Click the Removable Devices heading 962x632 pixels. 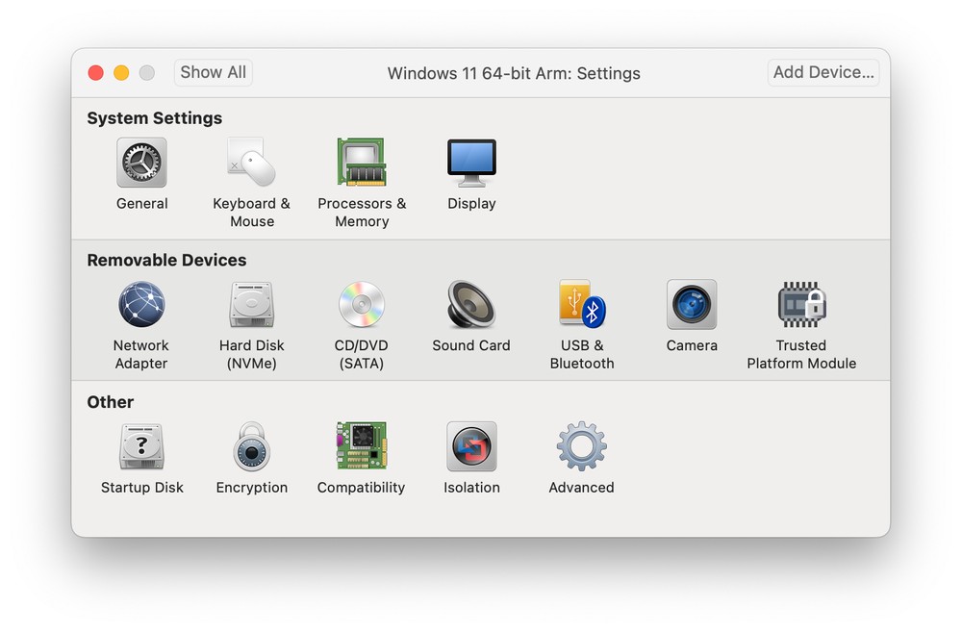tap(166, 260)
